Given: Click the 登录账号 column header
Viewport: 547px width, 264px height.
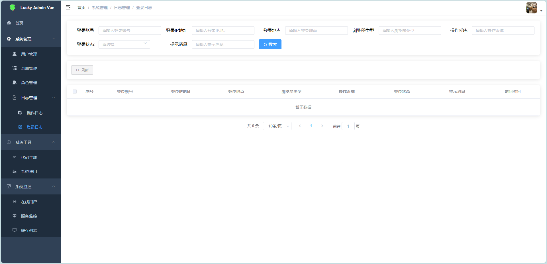Looking at the screenshot, I should [x=125, y=92].
